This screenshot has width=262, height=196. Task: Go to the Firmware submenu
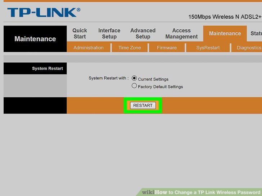tap(167, 48)
